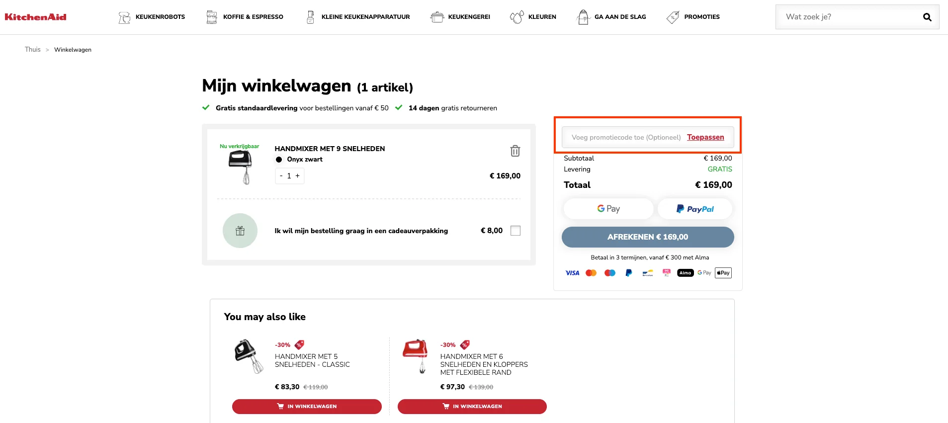Open the KLEINE KEUKENAPPARATUUR menu
The height and width of the screenshot is (423, 948).
pos(310,16)
